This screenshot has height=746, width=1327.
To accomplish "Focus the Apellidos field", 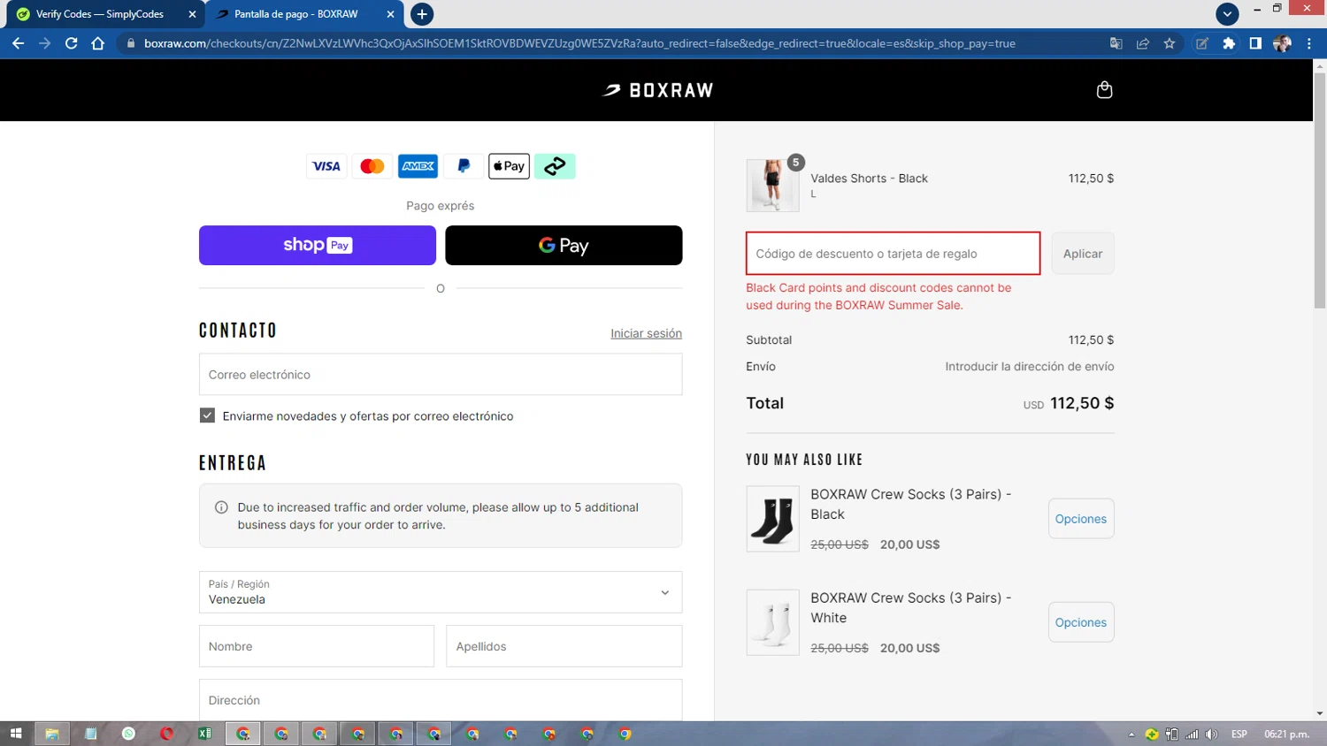I will [564, 646].
